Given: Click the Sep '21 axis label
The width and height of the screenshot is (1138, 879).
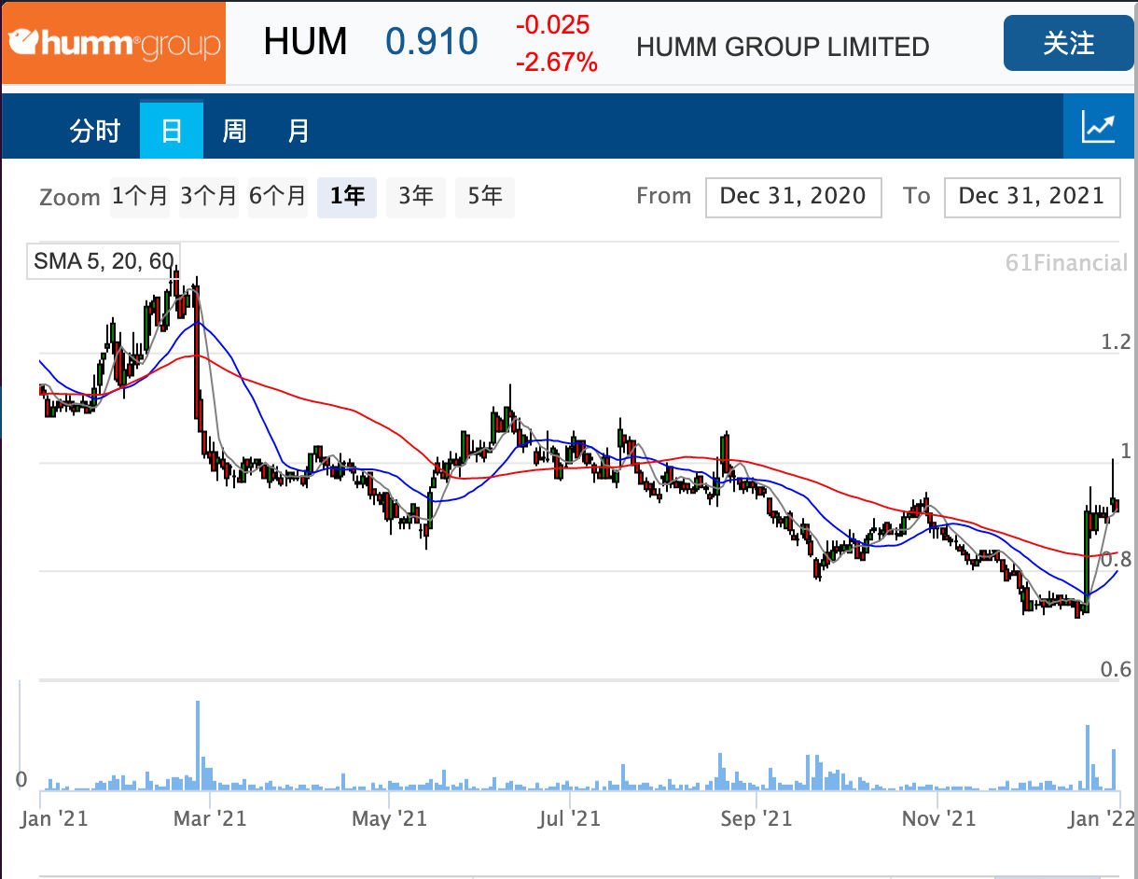Looking at the screenshot, I should (x=757, y=818).
